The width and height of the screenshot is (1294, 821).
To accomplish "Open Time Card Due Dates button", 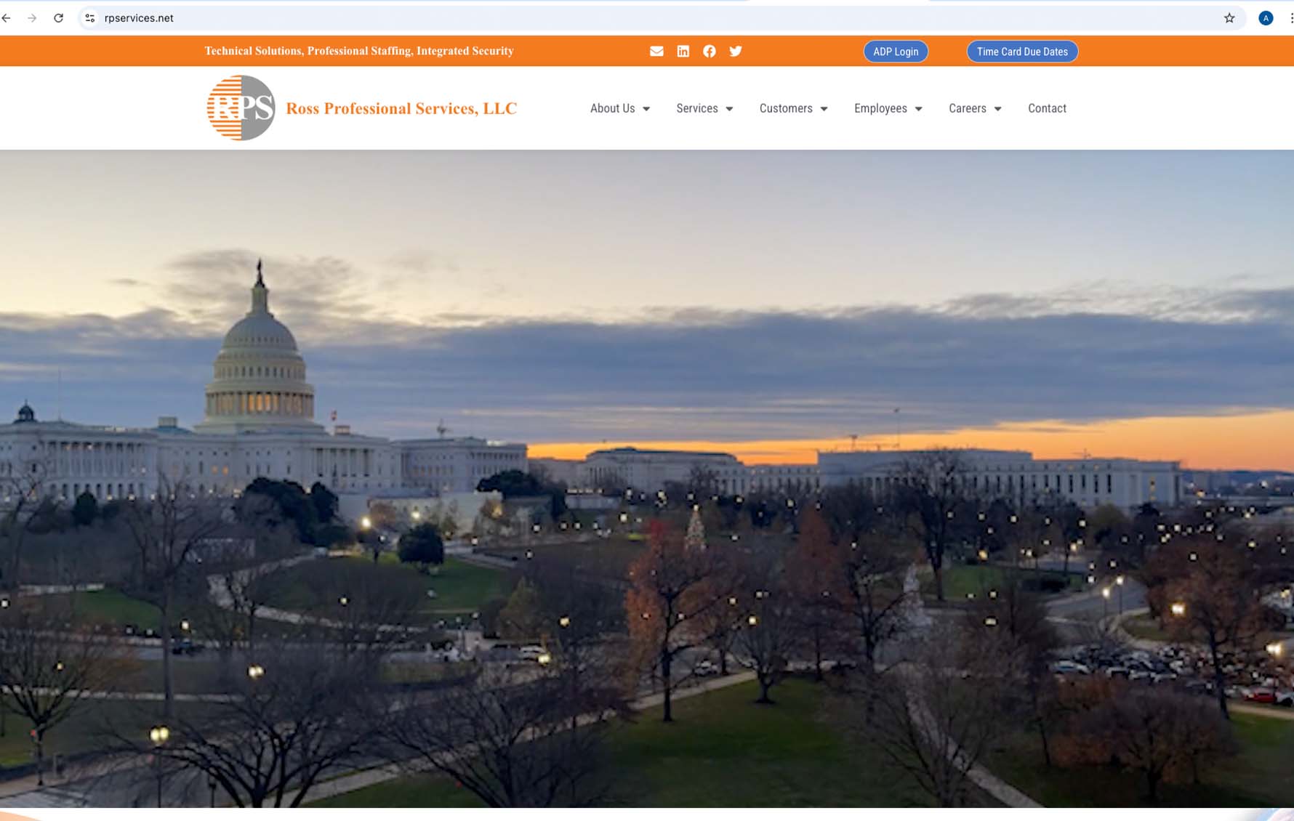I will coord(1022,52).
